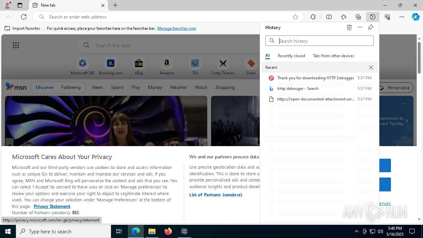423x238 pixels.
Task: Launch Firefox from the taskbar
Action: pyautogui.click(x=168, y=231)
